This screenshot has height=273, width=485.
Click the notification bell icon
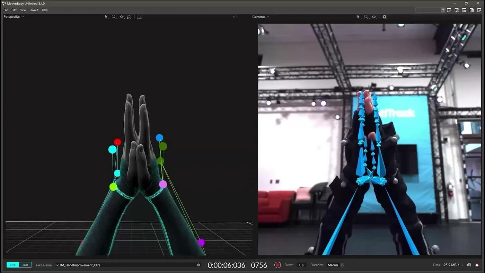pyautogui.click(x=477, y=265)
